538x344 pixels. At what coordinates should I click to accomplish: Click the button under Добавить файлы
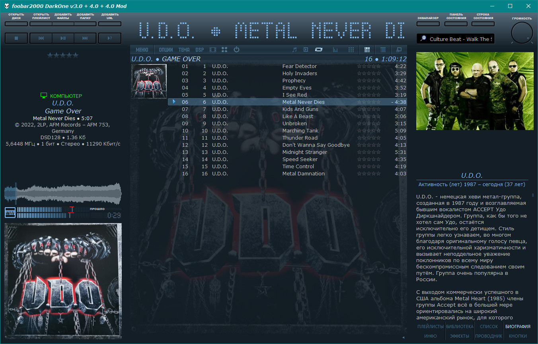click(x=63, y=24)
